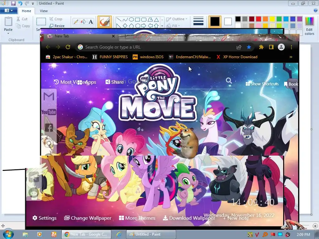Image resolution: width=319 pixels, height=239 pixels.
Task: Open the Brushes tool in Paint
Action: (x=105, y=21)
